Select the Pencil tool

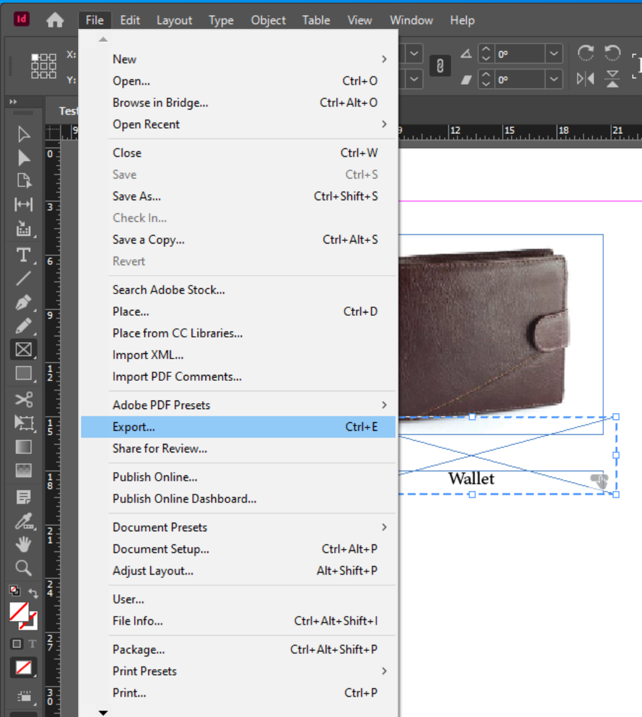[x=24, y=326]
